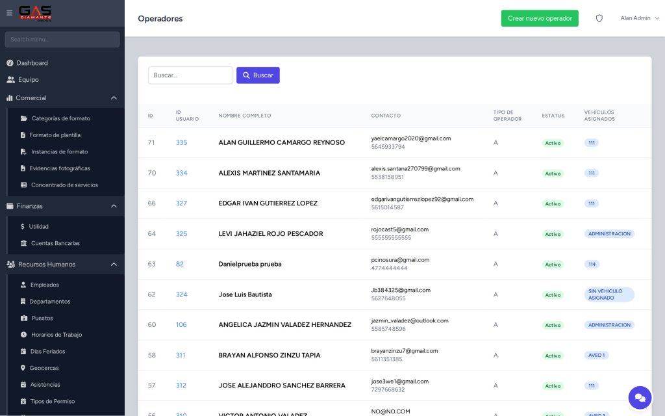The height and width of the screenshot is (416, 665).
Task: Focus the Search menu input
Action: (62, 40)
